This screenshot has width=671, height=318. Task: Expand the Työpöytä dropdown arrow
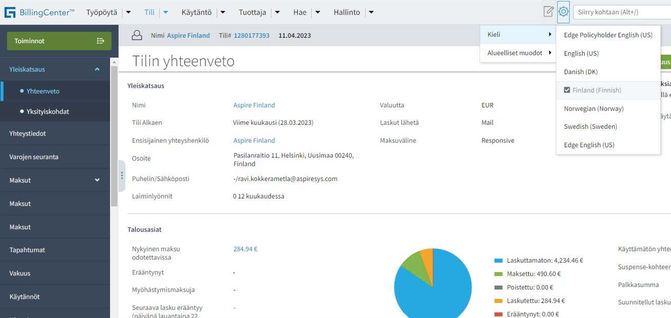click(128, 12)
